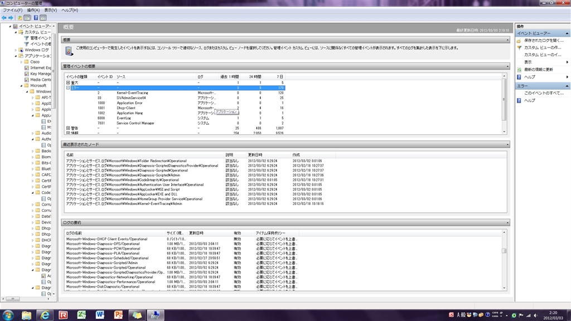Expand the Cisco tree folder
Image resolution: width=571 pixels, height=321 pixels.
coord(22,62)
